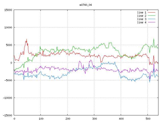Viewport: 163px width, 122px height.
Task: Click the 10000 y-axis tick label
Action: coord(8,27)
